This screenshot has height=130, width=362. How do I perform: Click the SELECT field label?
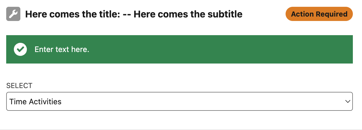[x=19, y=86]
